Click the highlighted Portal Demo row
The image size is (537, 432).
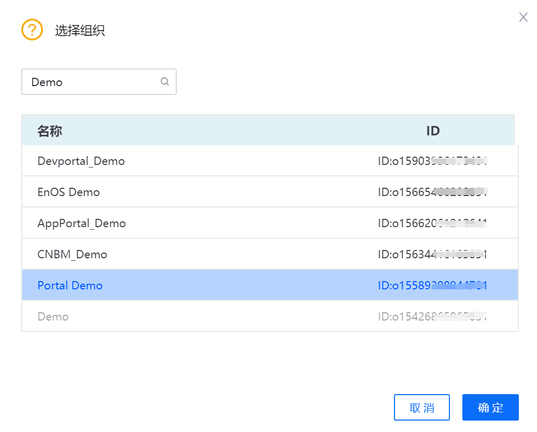click(x=70, y=285)
